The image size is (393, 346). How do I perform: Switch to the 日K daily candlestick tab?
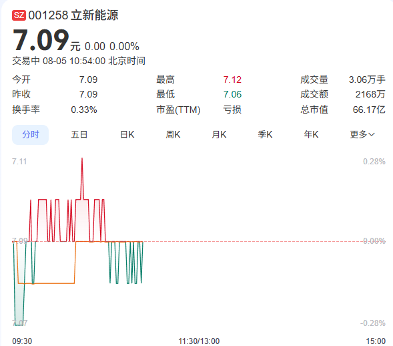[127, 135]
